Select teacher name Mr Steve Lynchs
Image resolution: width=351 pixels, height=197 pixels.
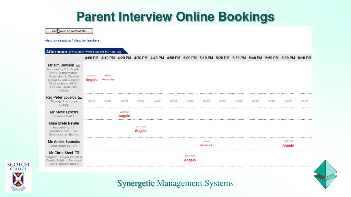[64, 112]
